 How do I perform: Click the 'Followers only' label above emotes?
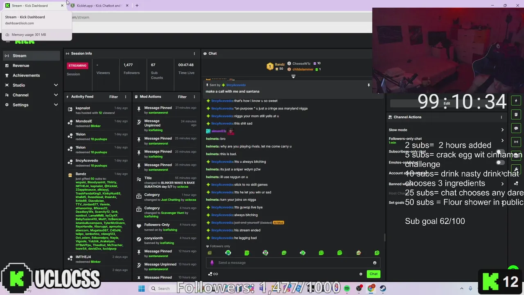click(220, 246)
